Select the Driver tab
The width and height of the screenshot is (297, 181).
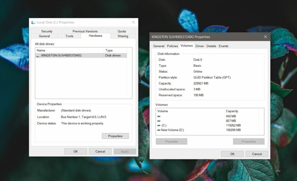click(x=200, y=46)
